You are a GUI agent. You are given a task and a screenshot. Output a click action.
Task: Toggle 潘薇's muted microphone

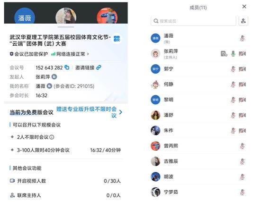pos(242,38)
